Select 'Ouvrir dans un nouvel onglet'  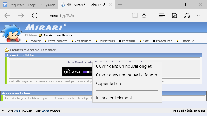[124, 66]
